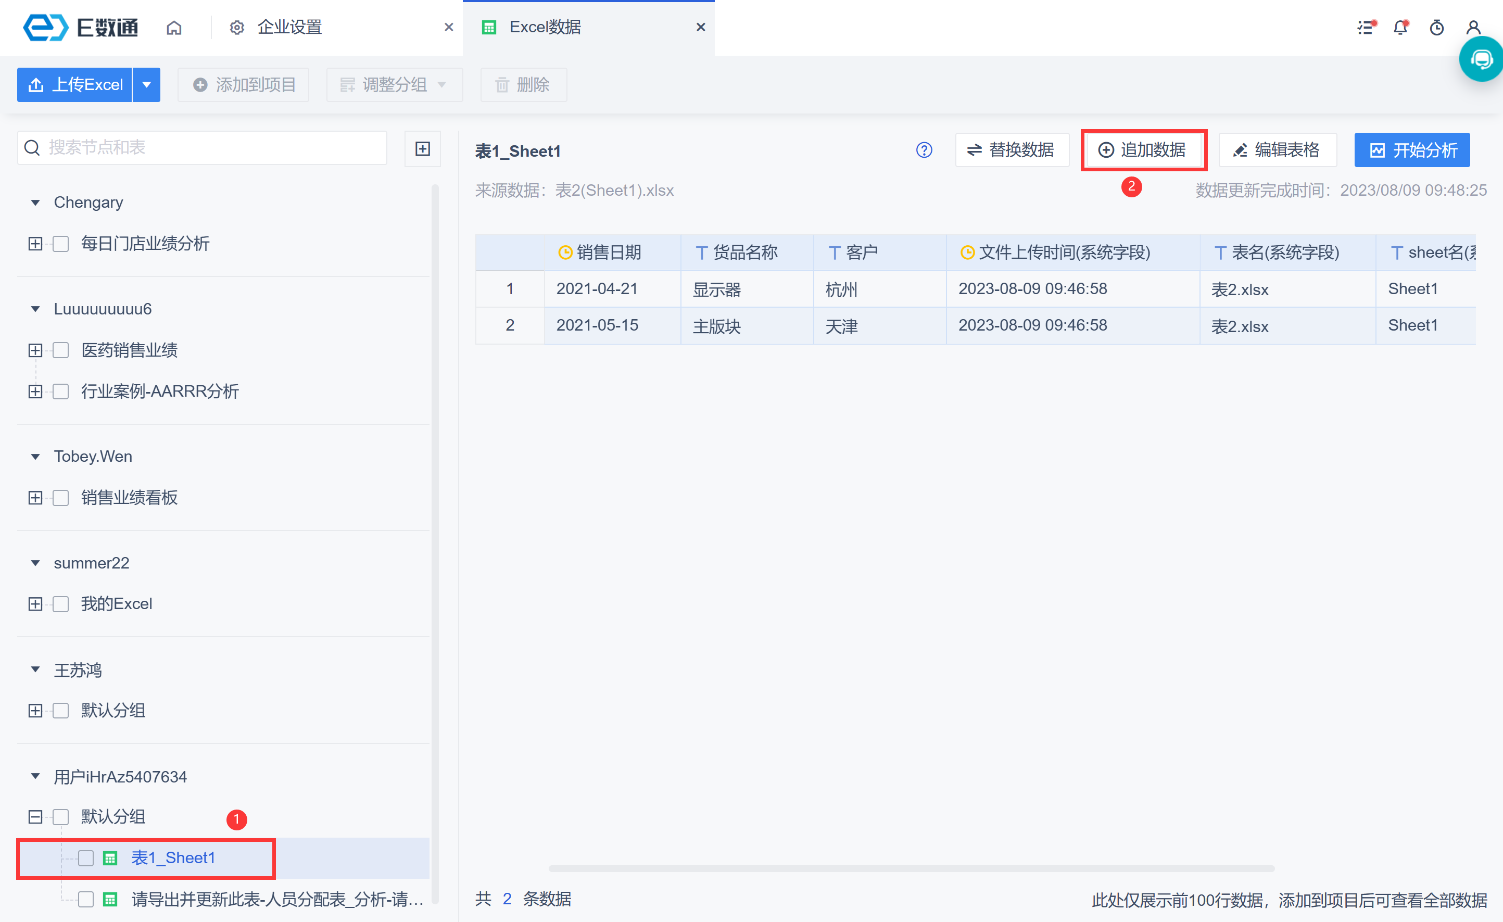The width and height of the screenshot is (1503, 922).
Task: Check the 我的Excel checkbox
Action: pos(61,604)
